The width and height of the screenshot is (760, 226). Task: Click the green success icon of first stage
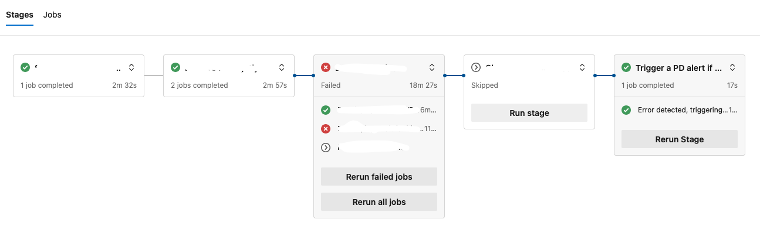click(25, 67)
